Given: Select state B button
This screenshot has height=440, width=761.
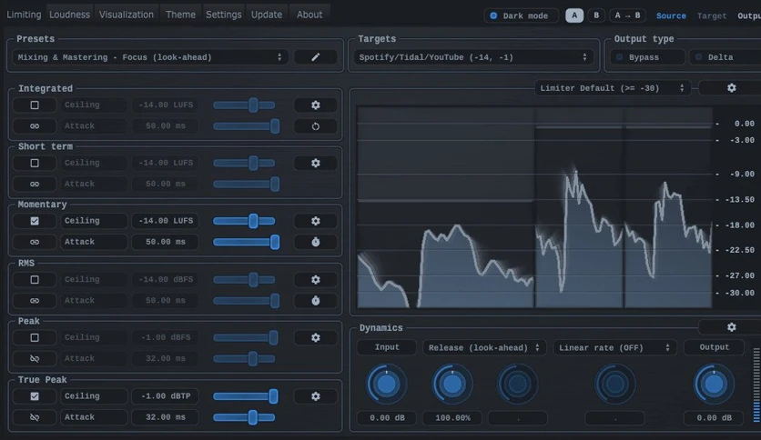Looking at the screenshot, I should [x=596, y=15].
